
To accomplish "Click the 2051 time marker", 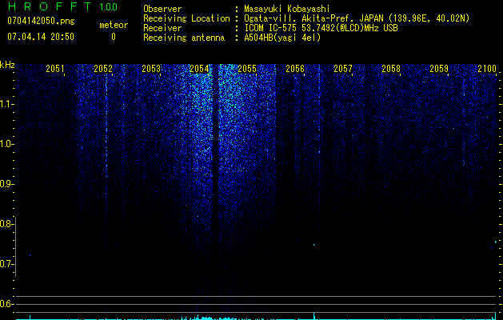I will 55,69.
